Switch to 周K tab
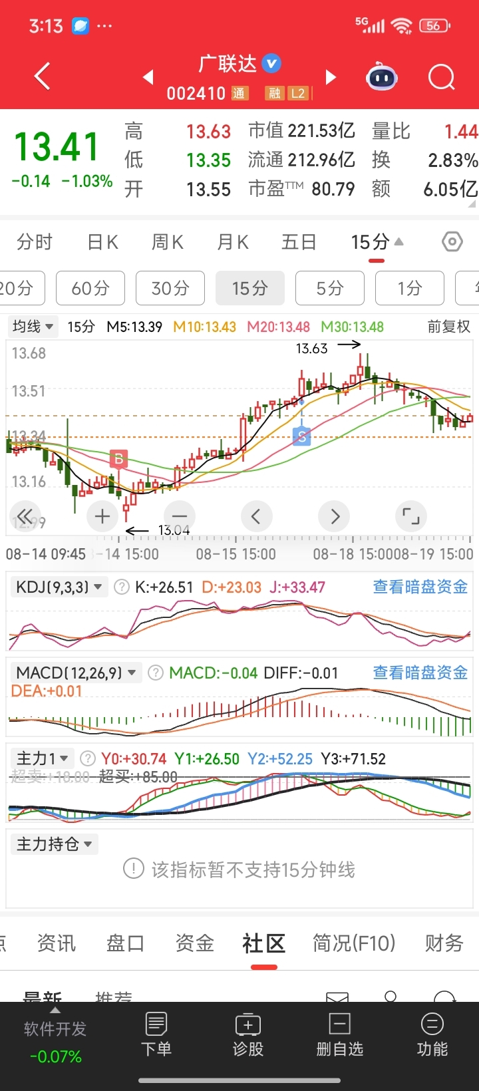This screenshot has width=479, height=1091. coord(168,241)
